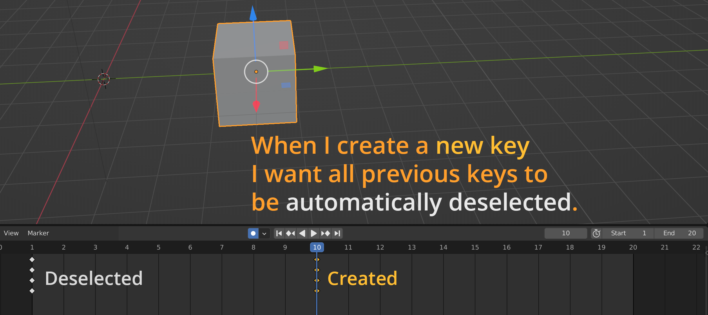Select the top keyframe diamond at frame 1

coord(32,260)
